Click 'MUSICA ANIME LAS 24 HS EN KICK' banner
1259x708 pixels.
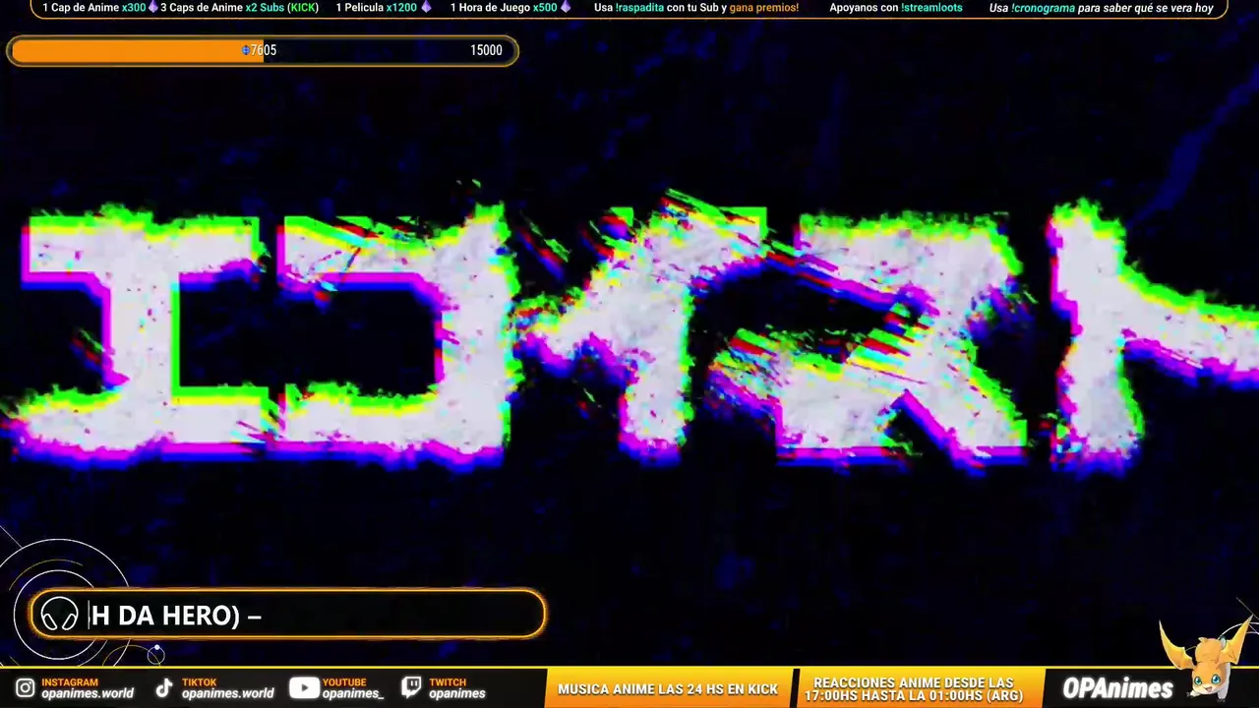click(668, 689)
